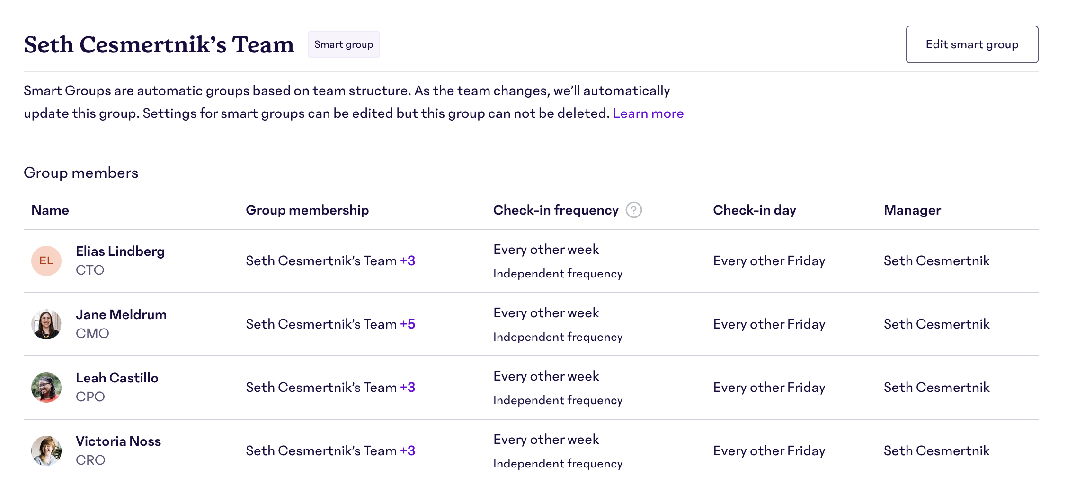Screen dimensions: 1067x502
Task: Open Elias Lindberg's name link
Action: click(120, 251)
